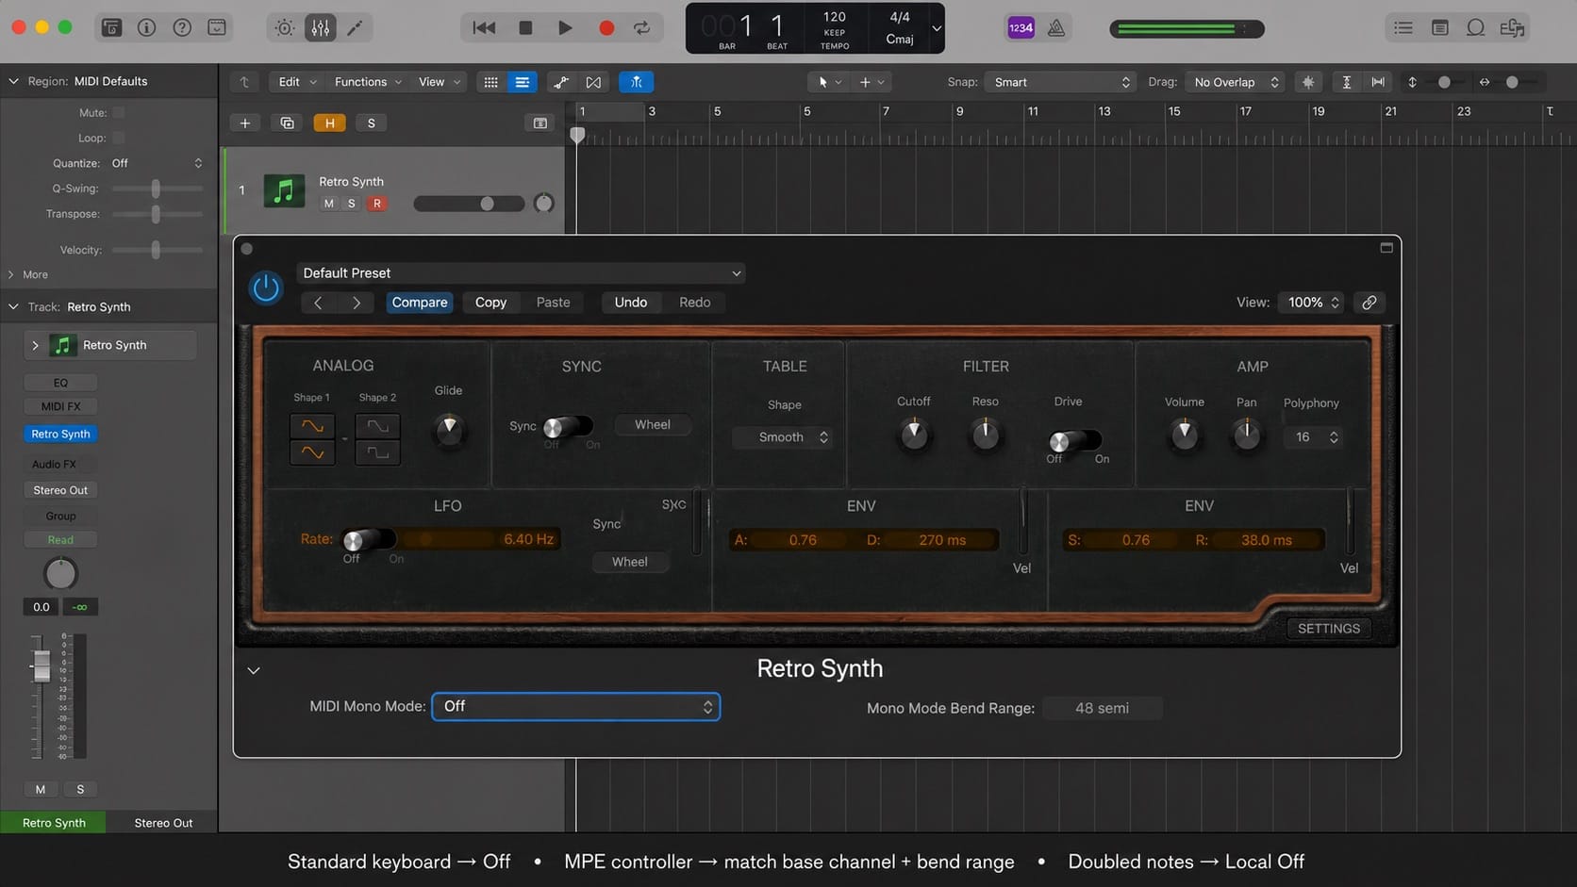Show grid view in tracks toolbar
This screenshot has width=1577, height=887.
(x=490, y=82)
